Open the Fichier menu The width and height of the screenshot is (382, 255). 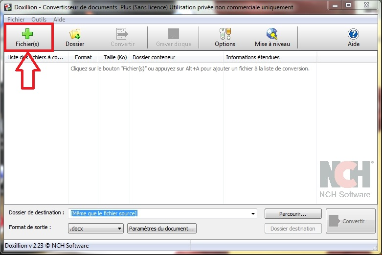16,20
